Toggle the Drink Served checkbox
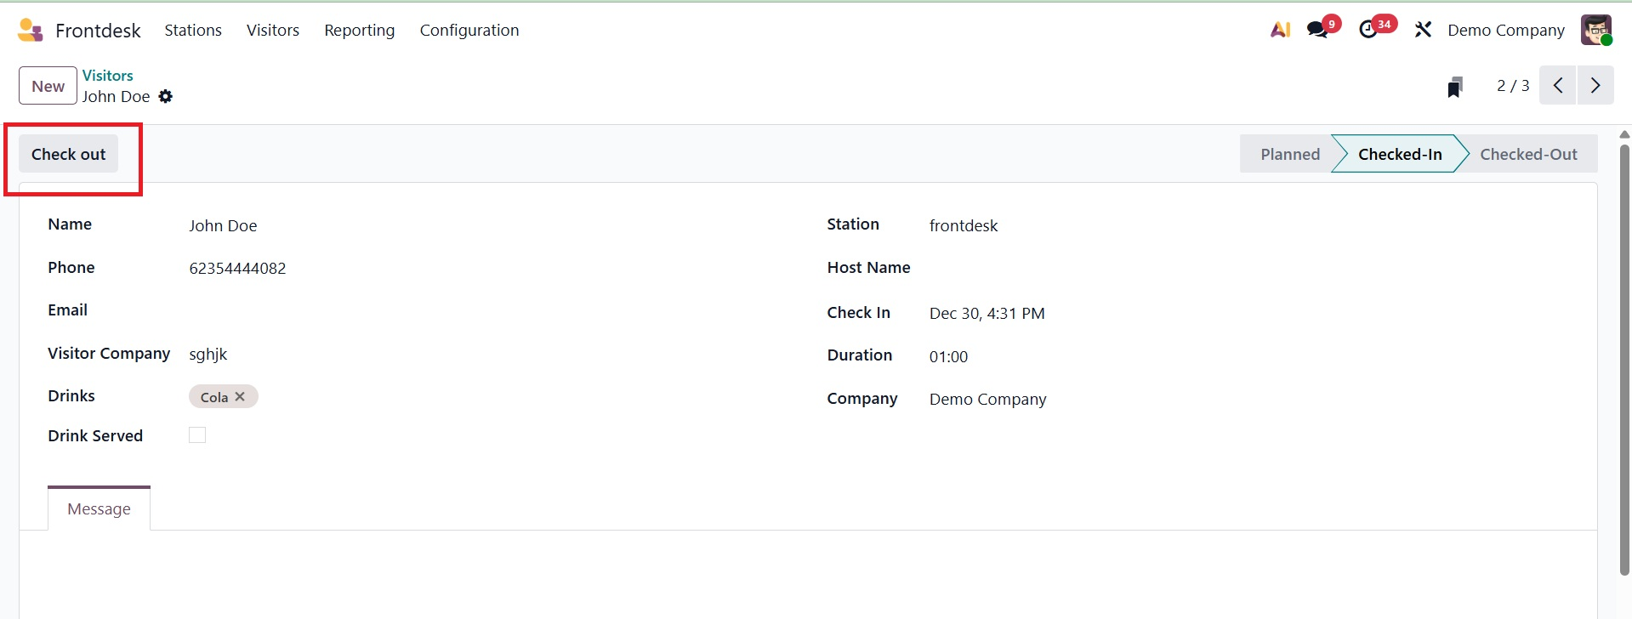 [197, 435]
